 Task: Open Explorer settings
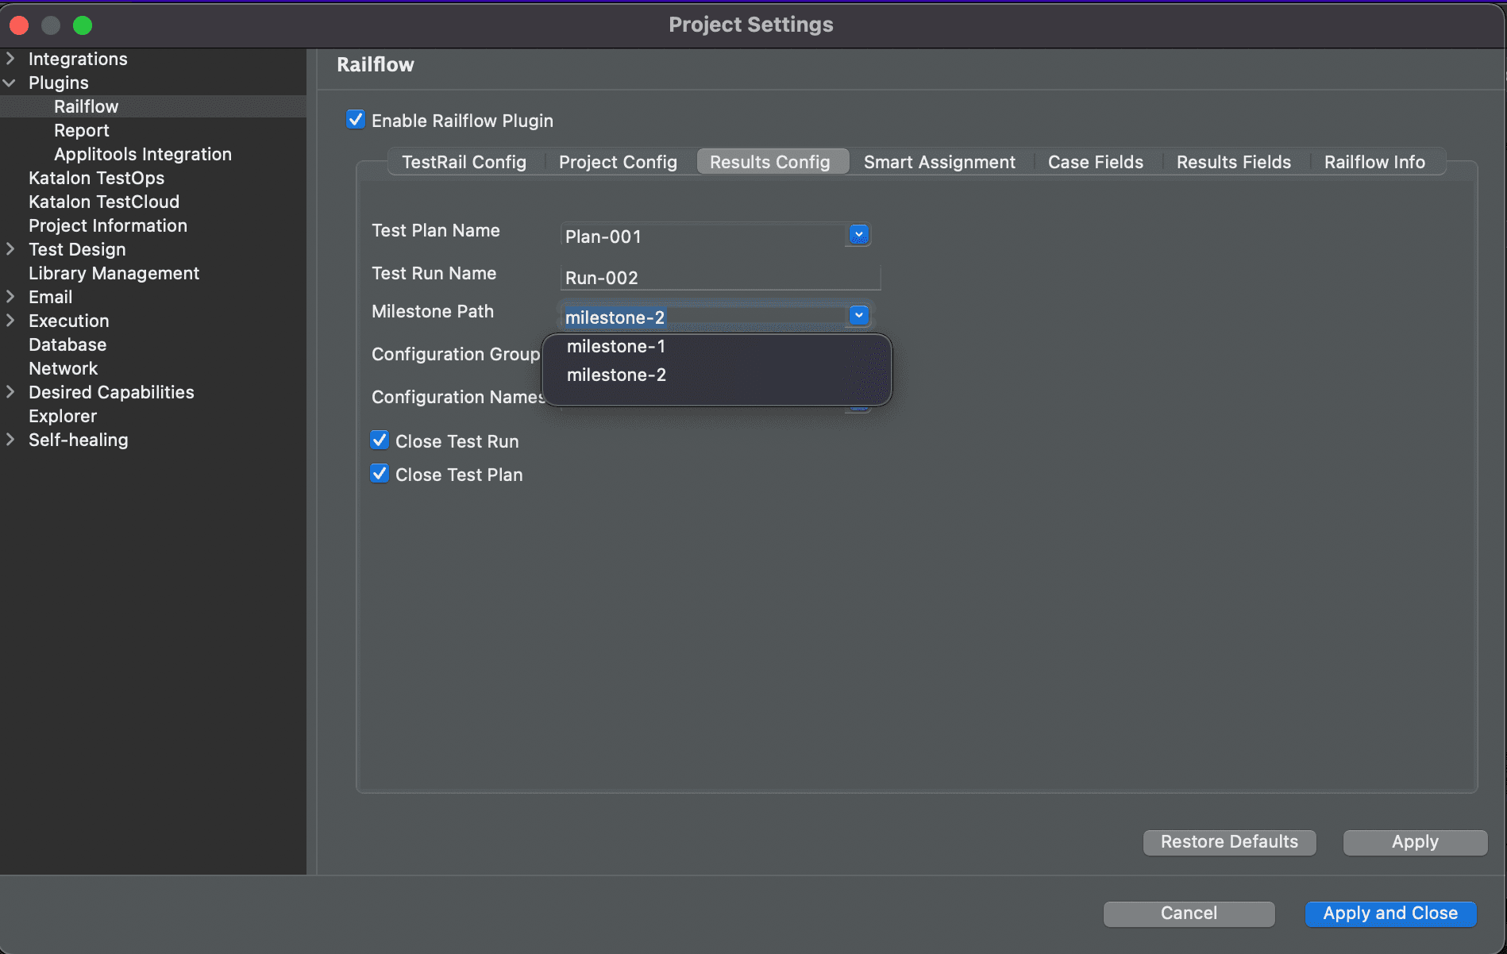[63, 416]
